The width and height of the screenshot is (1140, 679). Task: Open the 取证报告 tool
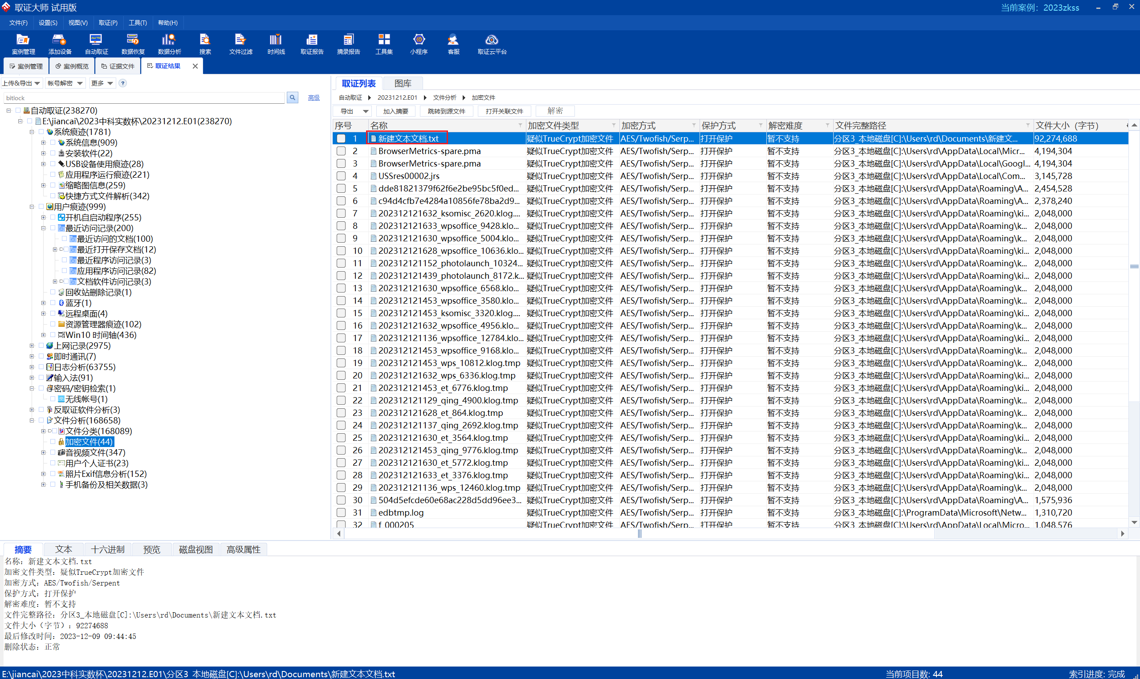[312, 44]
